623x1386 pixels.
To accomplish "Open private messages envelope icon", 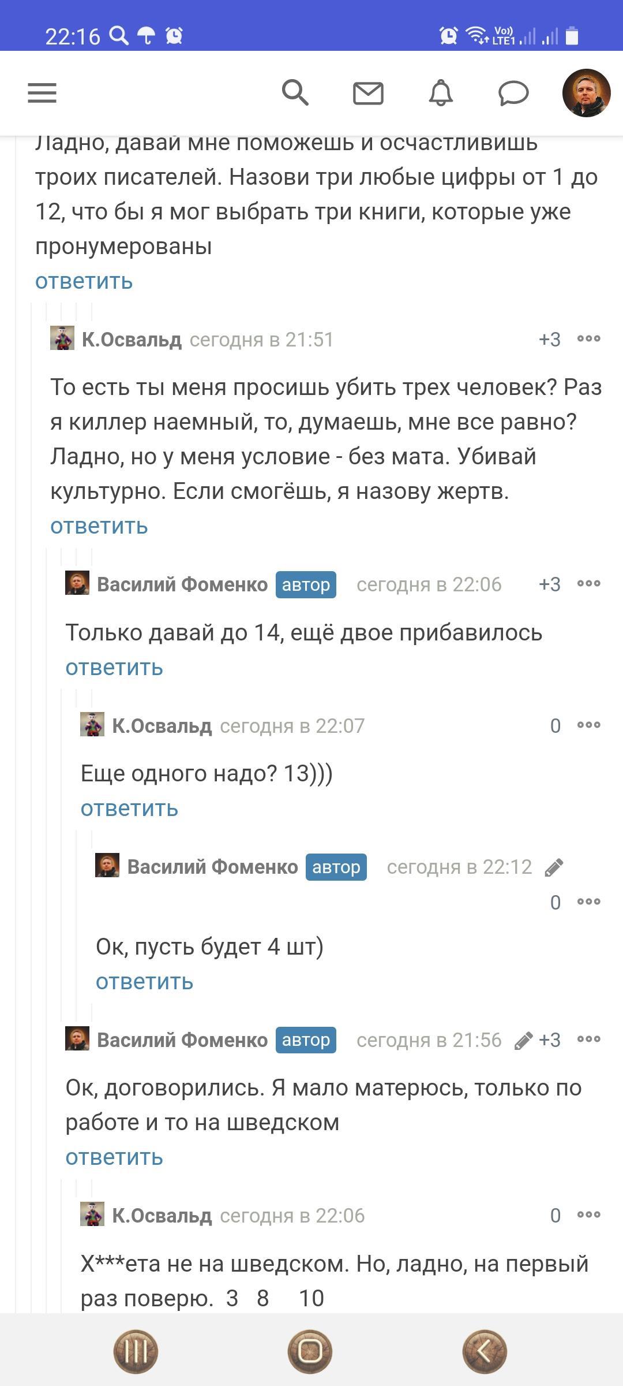I will coord(368,93).
